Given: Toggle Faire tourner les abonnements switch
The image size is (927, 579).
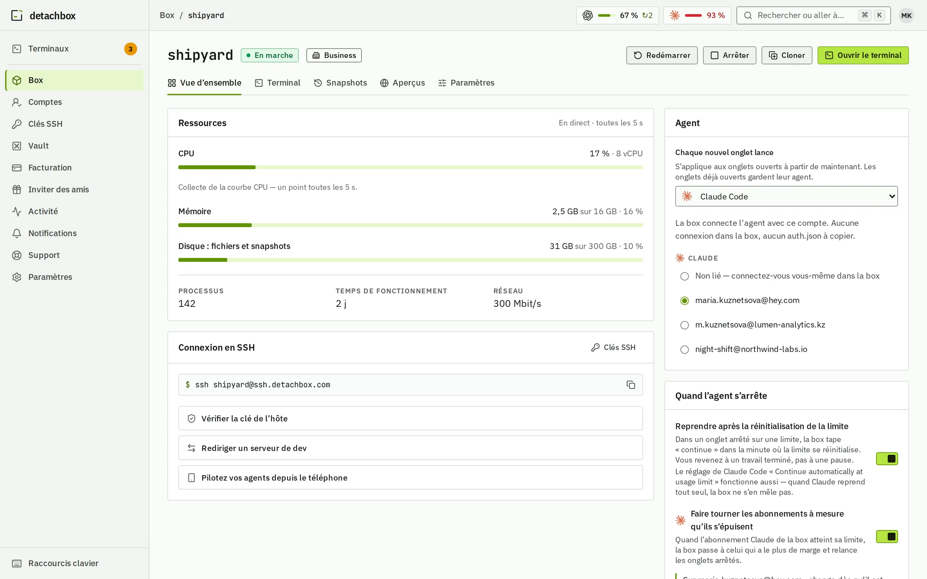Looking at the screenshot, I should pyautogui.click(x=887, y=537).
